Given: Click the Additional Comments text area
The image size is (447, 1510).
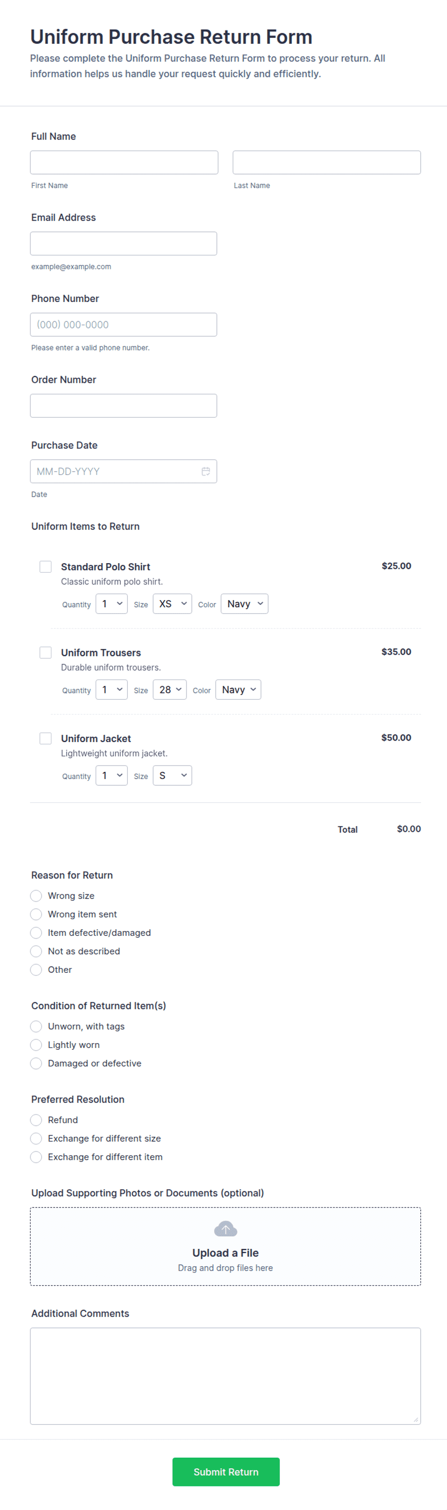Looking at the screenshot, I should click(225, 1376).
